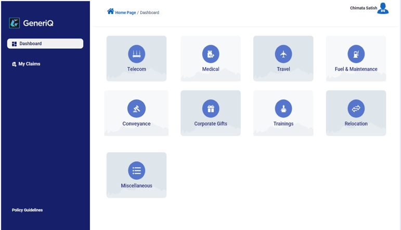Open My Claims from sidebar
The width and height of the screenshot is (401, 230).
29,64
